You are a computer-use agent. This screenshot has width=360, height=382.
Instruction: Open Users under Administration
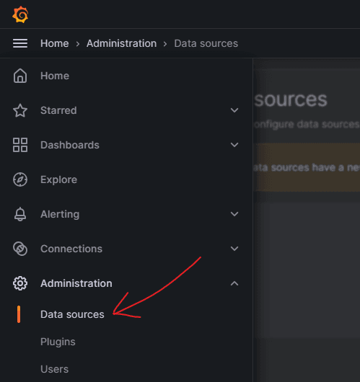pyautogui.click(x=54, y=369)
